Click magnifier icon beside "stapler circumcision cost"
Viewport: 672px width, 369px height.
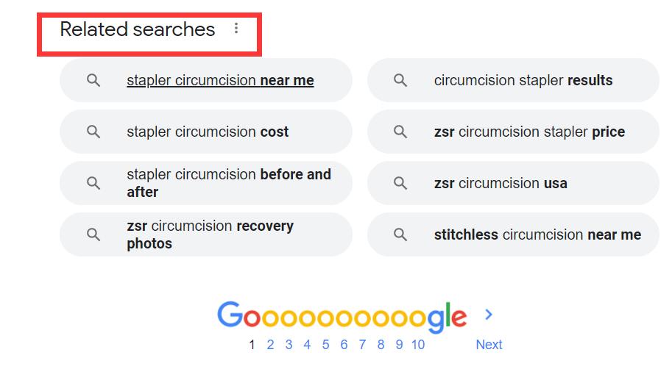click(x=93, y=132)
